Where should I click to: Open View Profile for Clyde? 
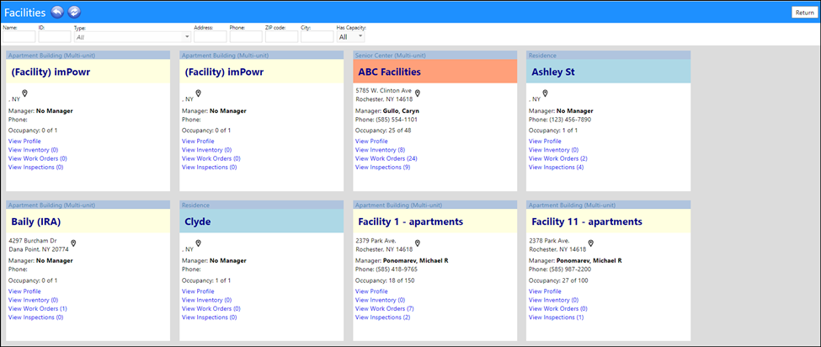click(x=198, y=291)
